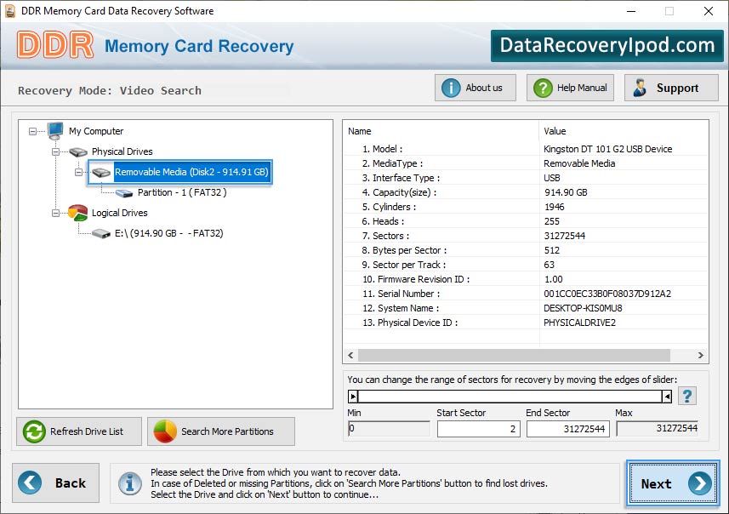Collapse the Removable Media Disk2 node
Screen dimensions: 729x514
point(78,172)
